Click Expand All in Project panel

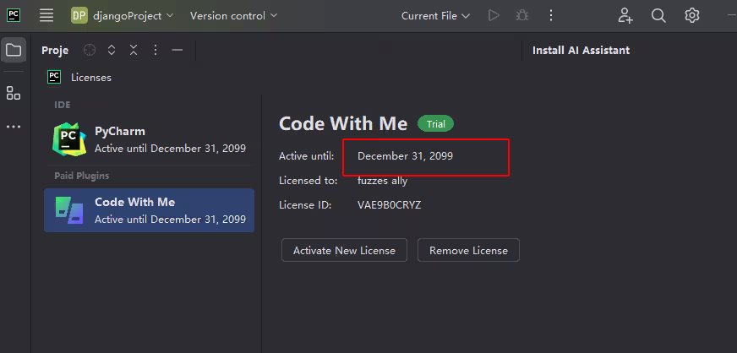112,50
